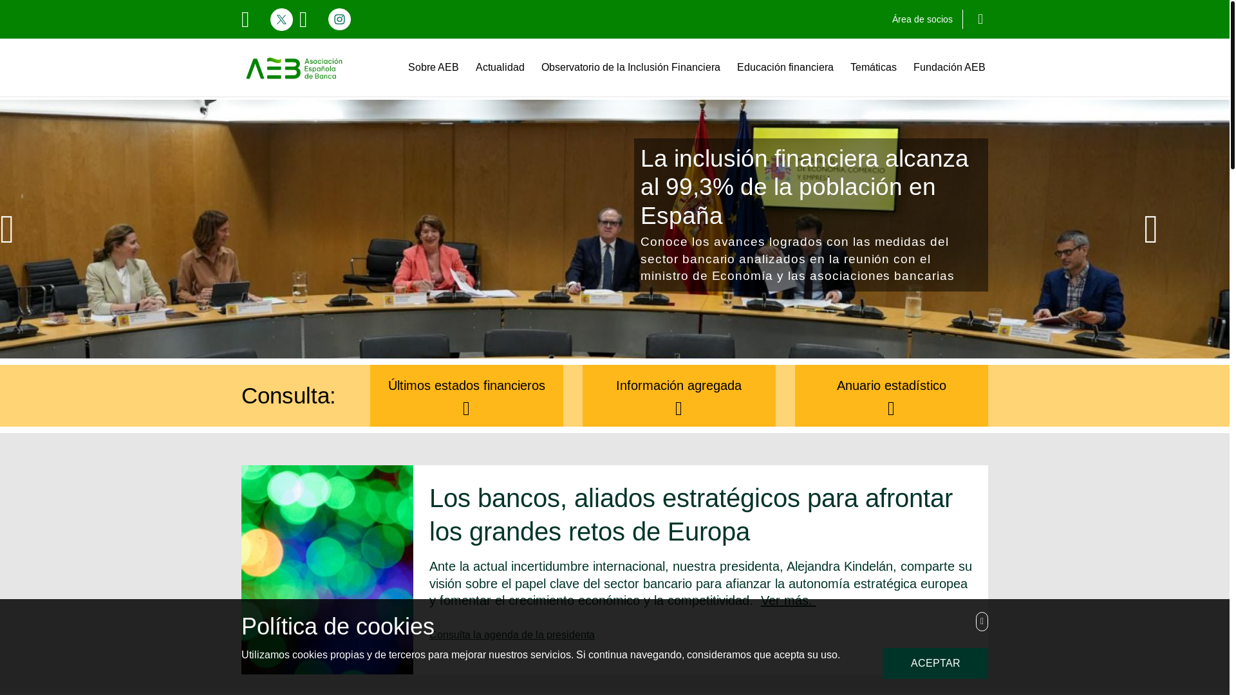Image resolution: width=1236 pixels, height=695 pixels.
Task: Open Área de socios link
Action: pyautogui.click(x=922, y=19)
